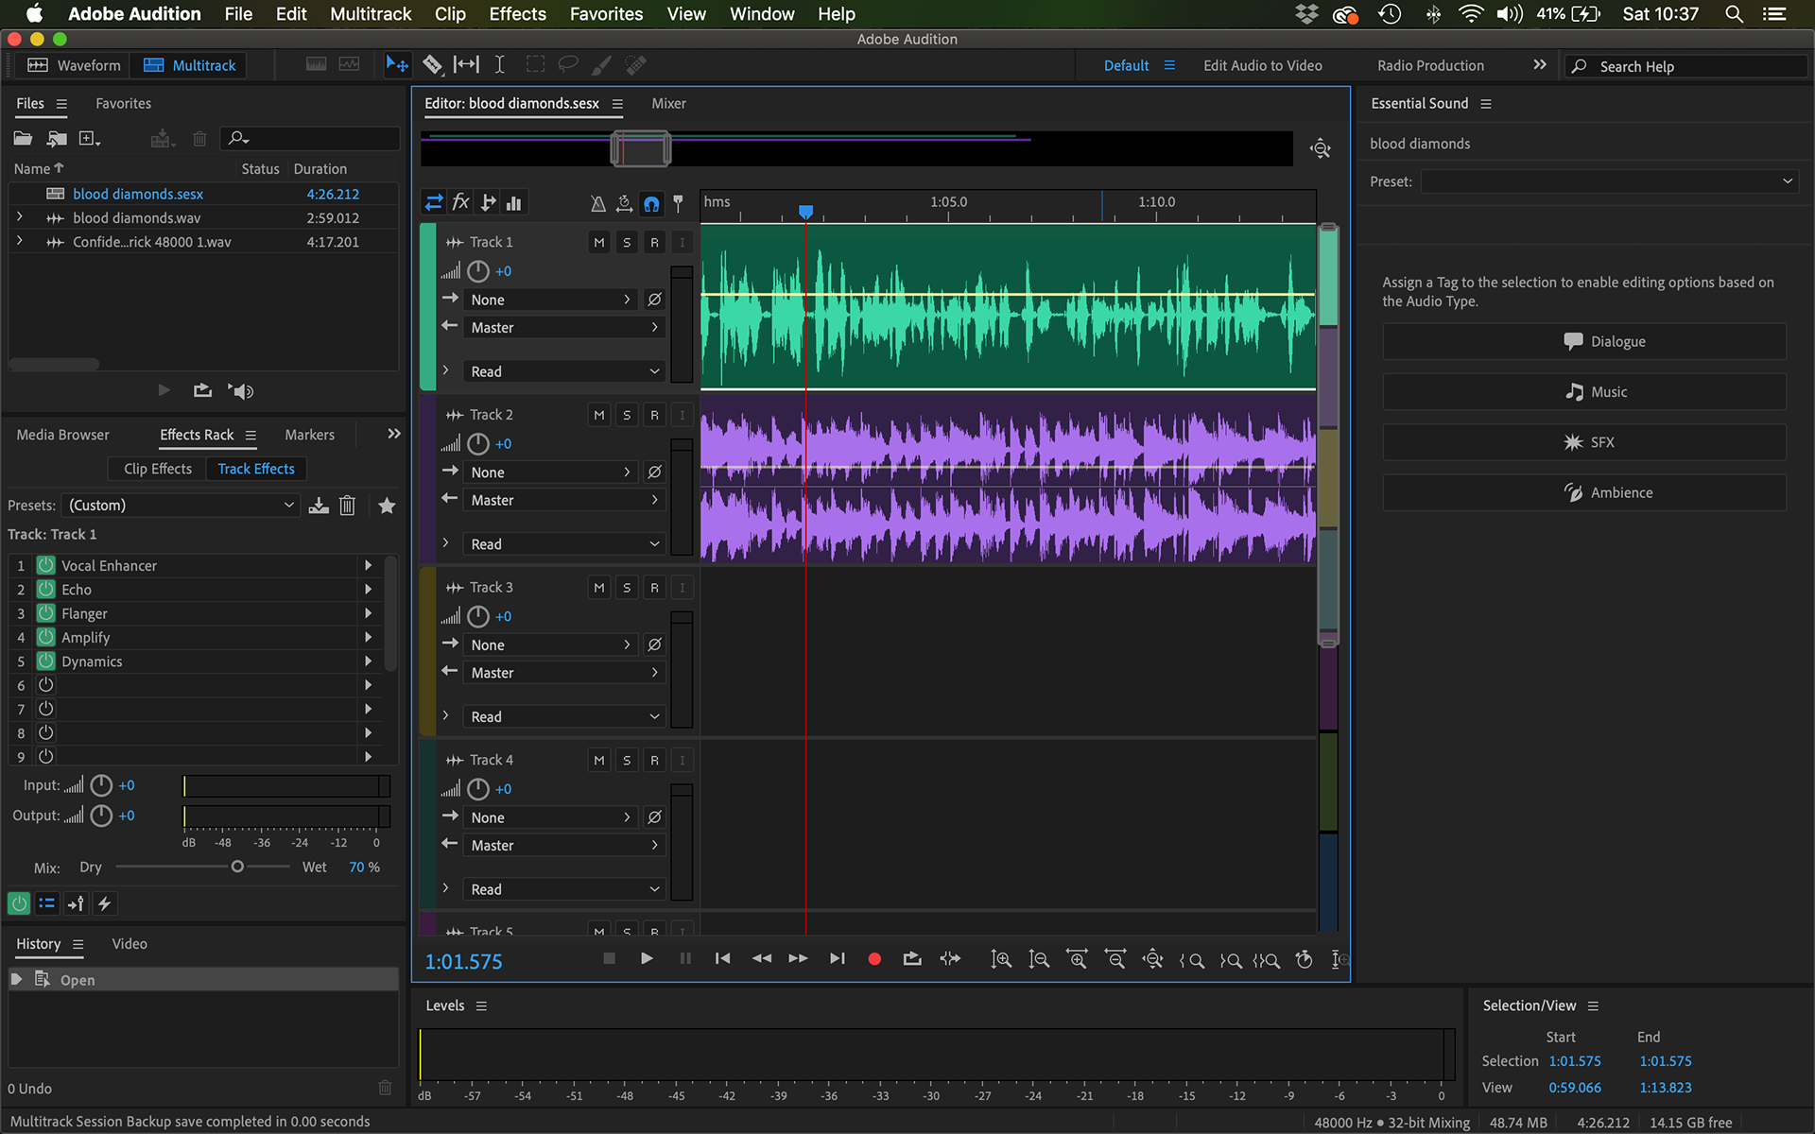
Task: Toggle power for Echo effect
Action: [x=45, y=589]
